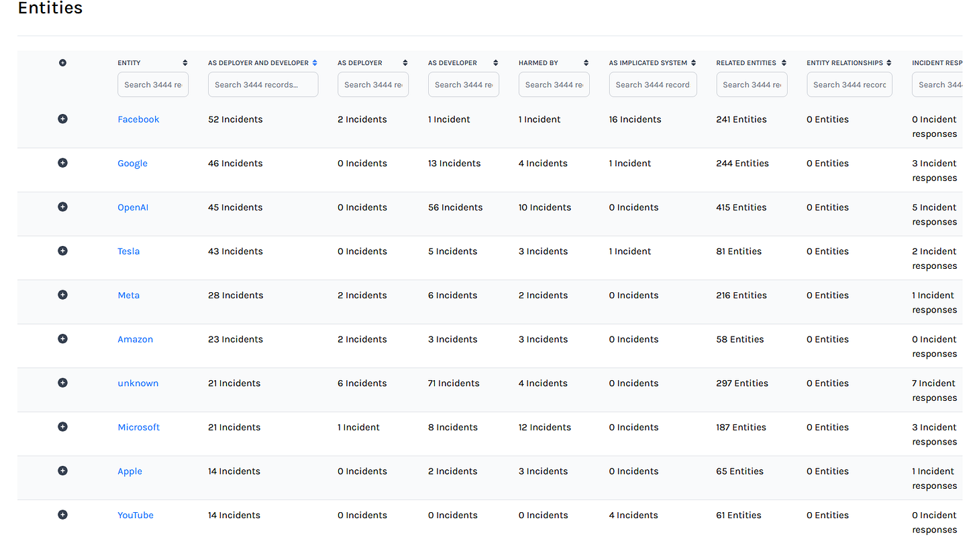Focus the Incident Responses search box
The height and width of the screenshot is (543, 977).
point(937,84)
